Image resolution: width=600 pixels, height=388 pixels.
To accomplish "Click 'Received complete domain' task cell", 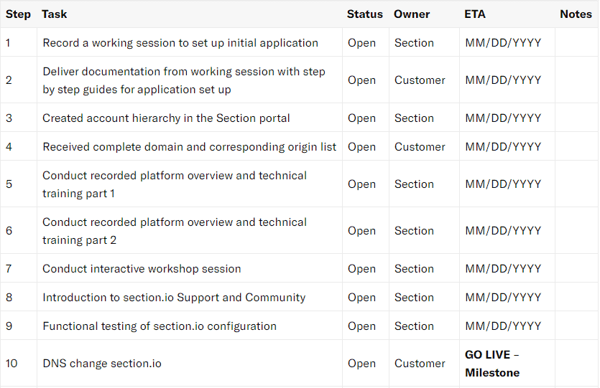I will 190,146.
